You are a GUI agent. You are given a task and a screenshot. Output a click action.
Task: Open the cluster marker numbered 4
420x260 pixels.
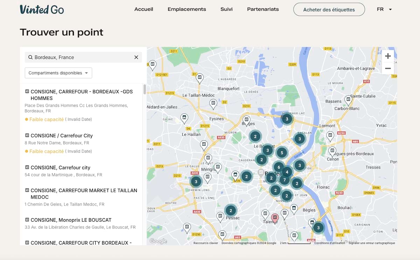(x=287, y=172)
